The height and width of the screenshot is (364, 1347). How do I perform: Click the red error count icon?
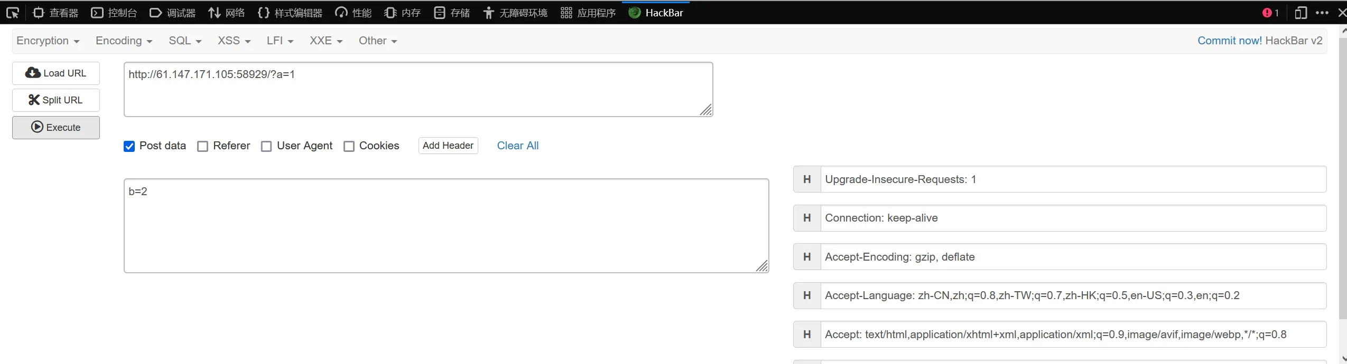coord(1270,13)
